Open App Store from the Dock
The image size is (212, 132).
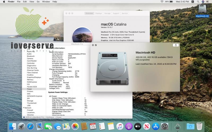click(x=156, y=126)
